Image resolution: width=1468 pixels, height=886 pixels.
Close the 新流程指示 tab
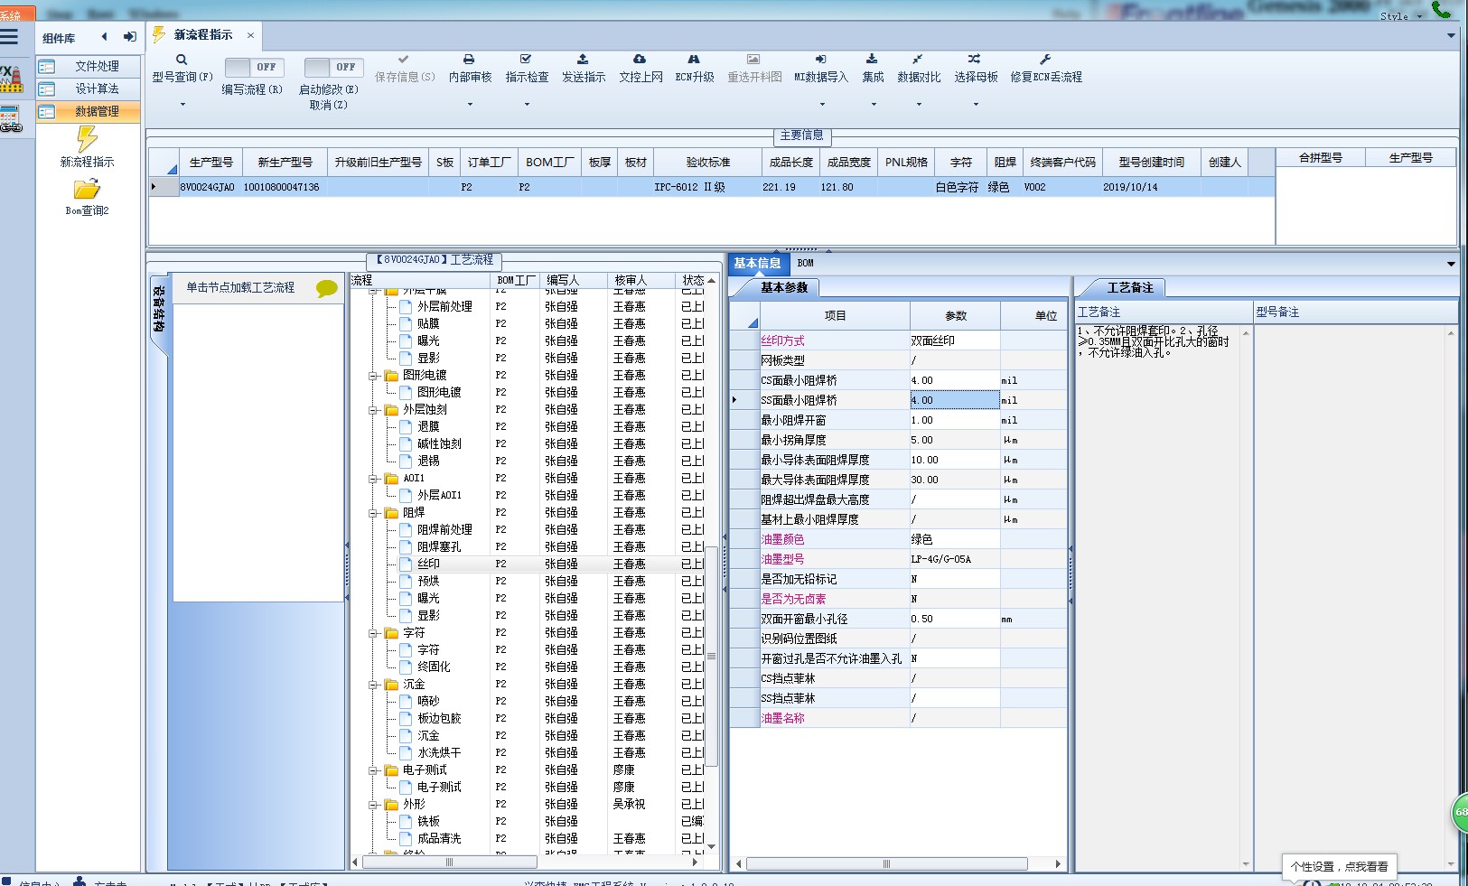pos(250,35)
